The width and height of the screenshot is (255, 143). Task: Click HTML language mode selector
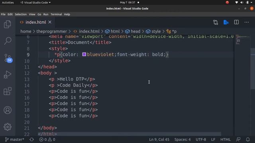coord(226,139)
